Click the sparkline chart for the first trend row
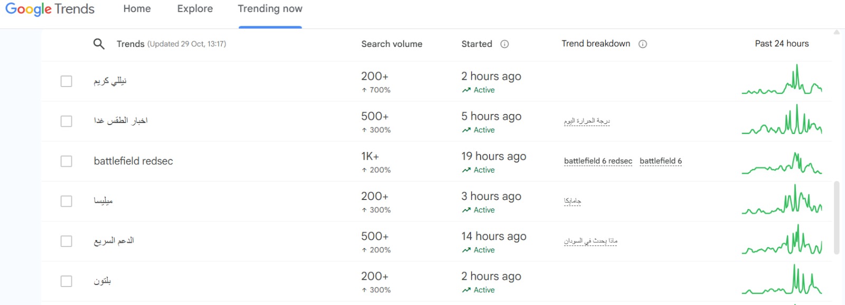 [x=782, y=81]
